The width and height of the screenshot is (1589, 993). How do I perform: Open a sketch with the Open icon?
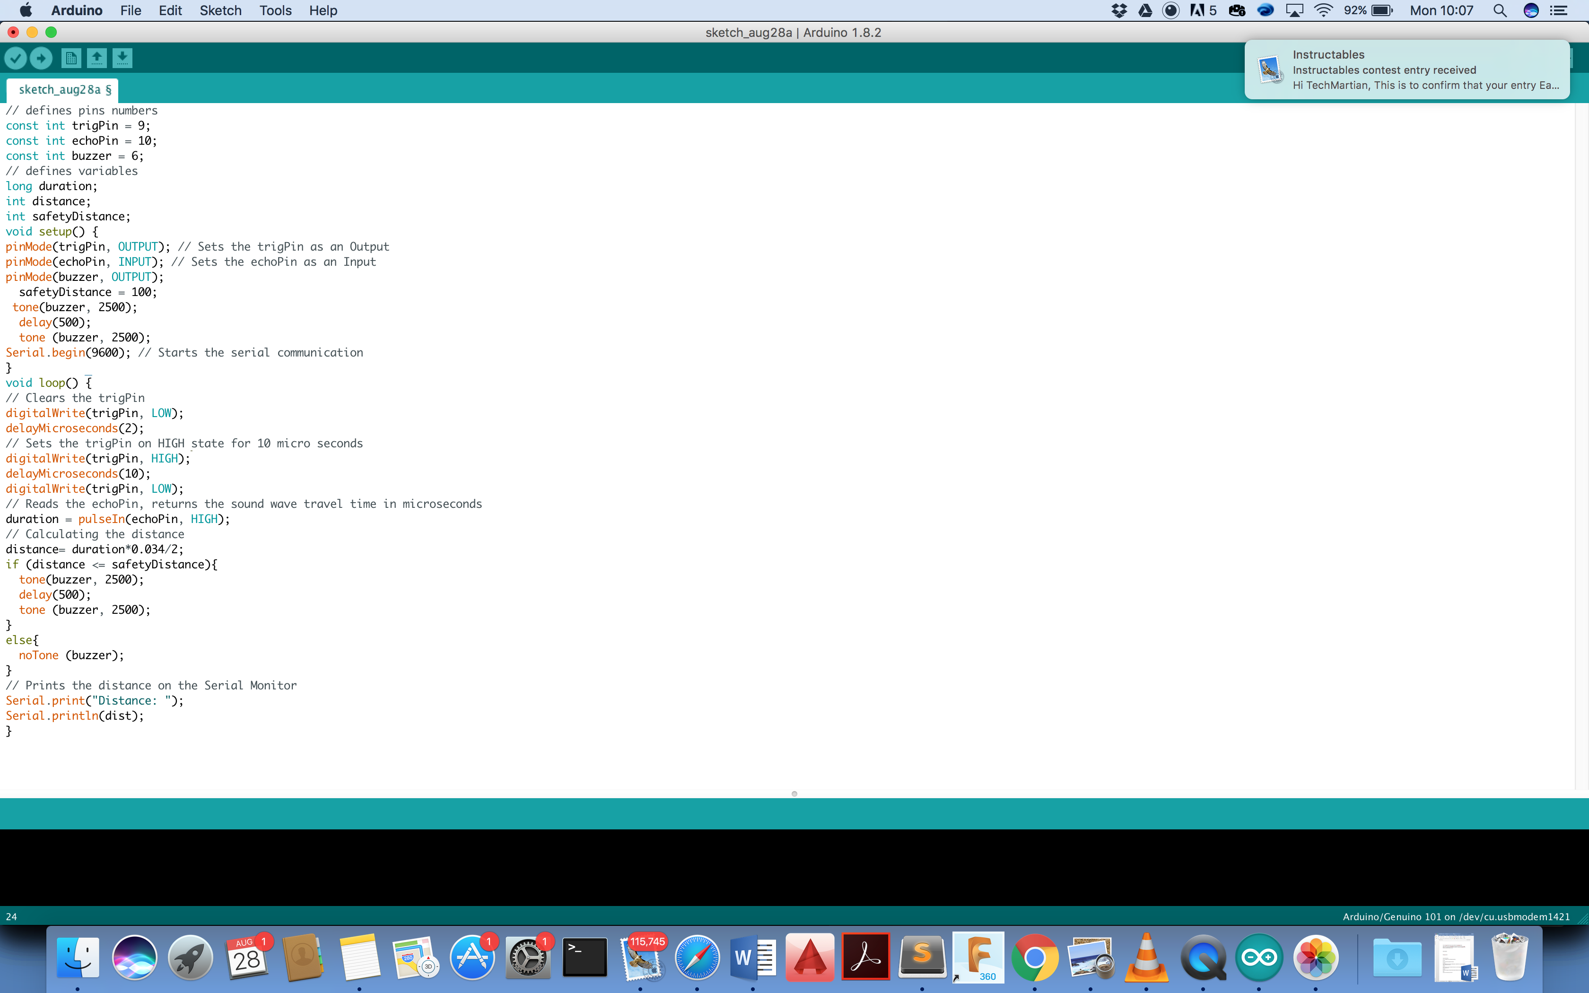click(x=96, y=58)
